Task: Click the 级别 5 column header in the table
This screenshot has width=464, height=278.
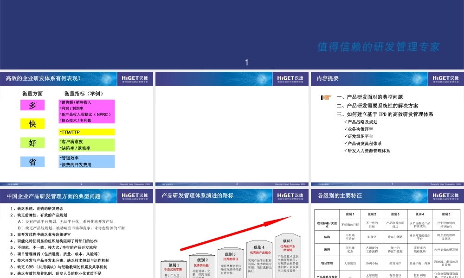Action: pos(446,214)
